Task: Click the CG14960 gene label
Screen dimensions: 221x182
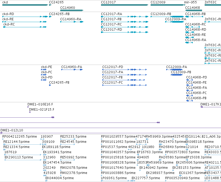Action: click(x=68, y=8)
